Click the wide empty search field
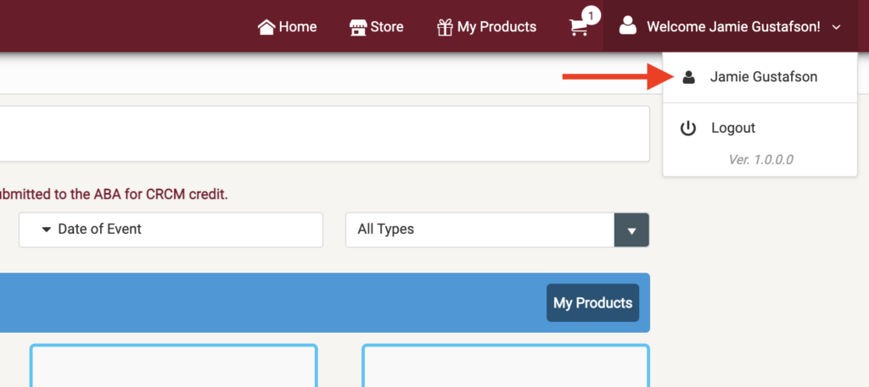This screenshot has width=869, height=387. click(325, 134)
